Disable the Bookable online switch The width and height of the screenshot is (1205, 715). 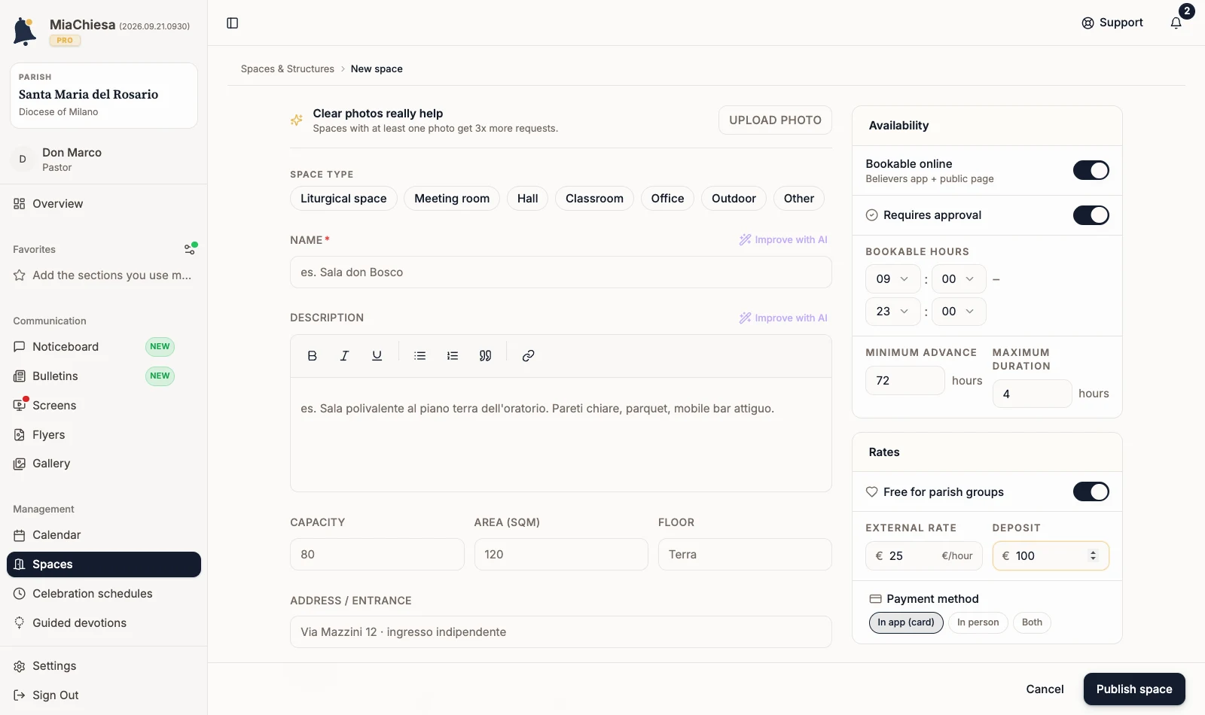point(1091,171)
